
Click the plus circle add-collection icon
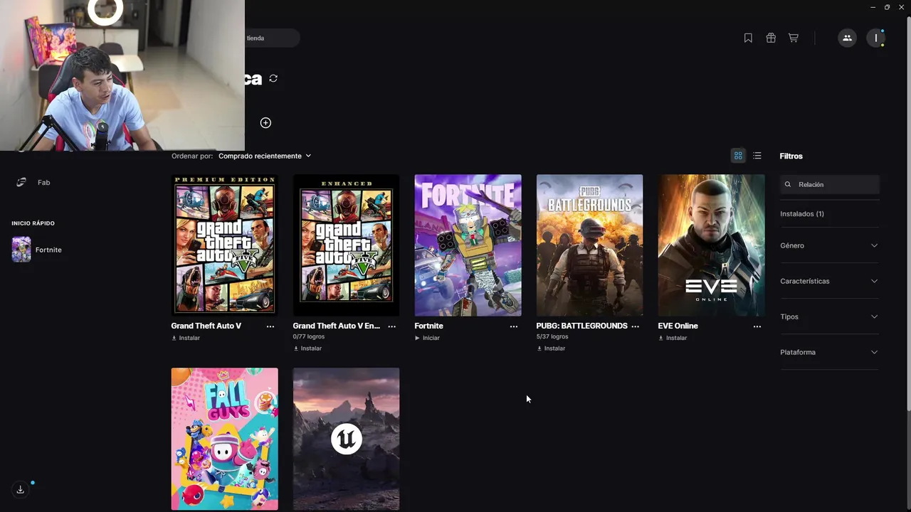point(265,123)
